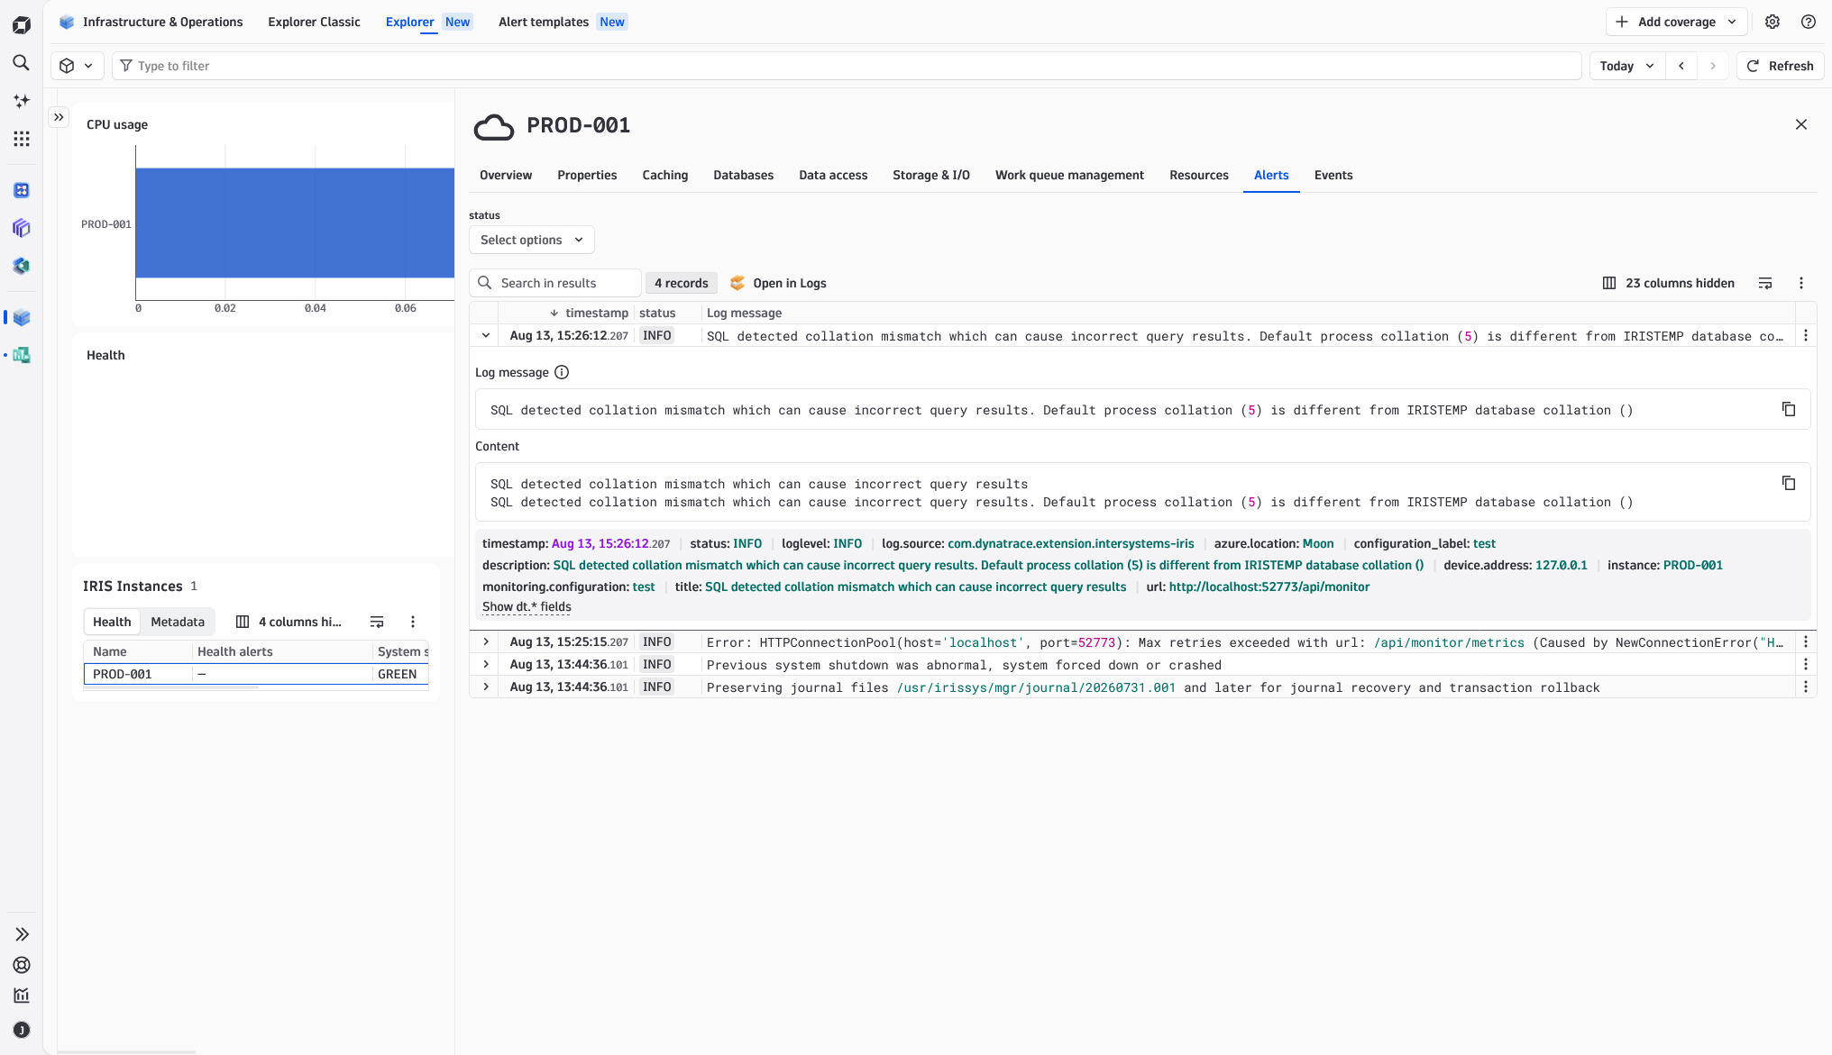The image size is (1832, 1055).
Task: Open row actions for Previous system shutdown record
Action: [x=1806, y=664]
